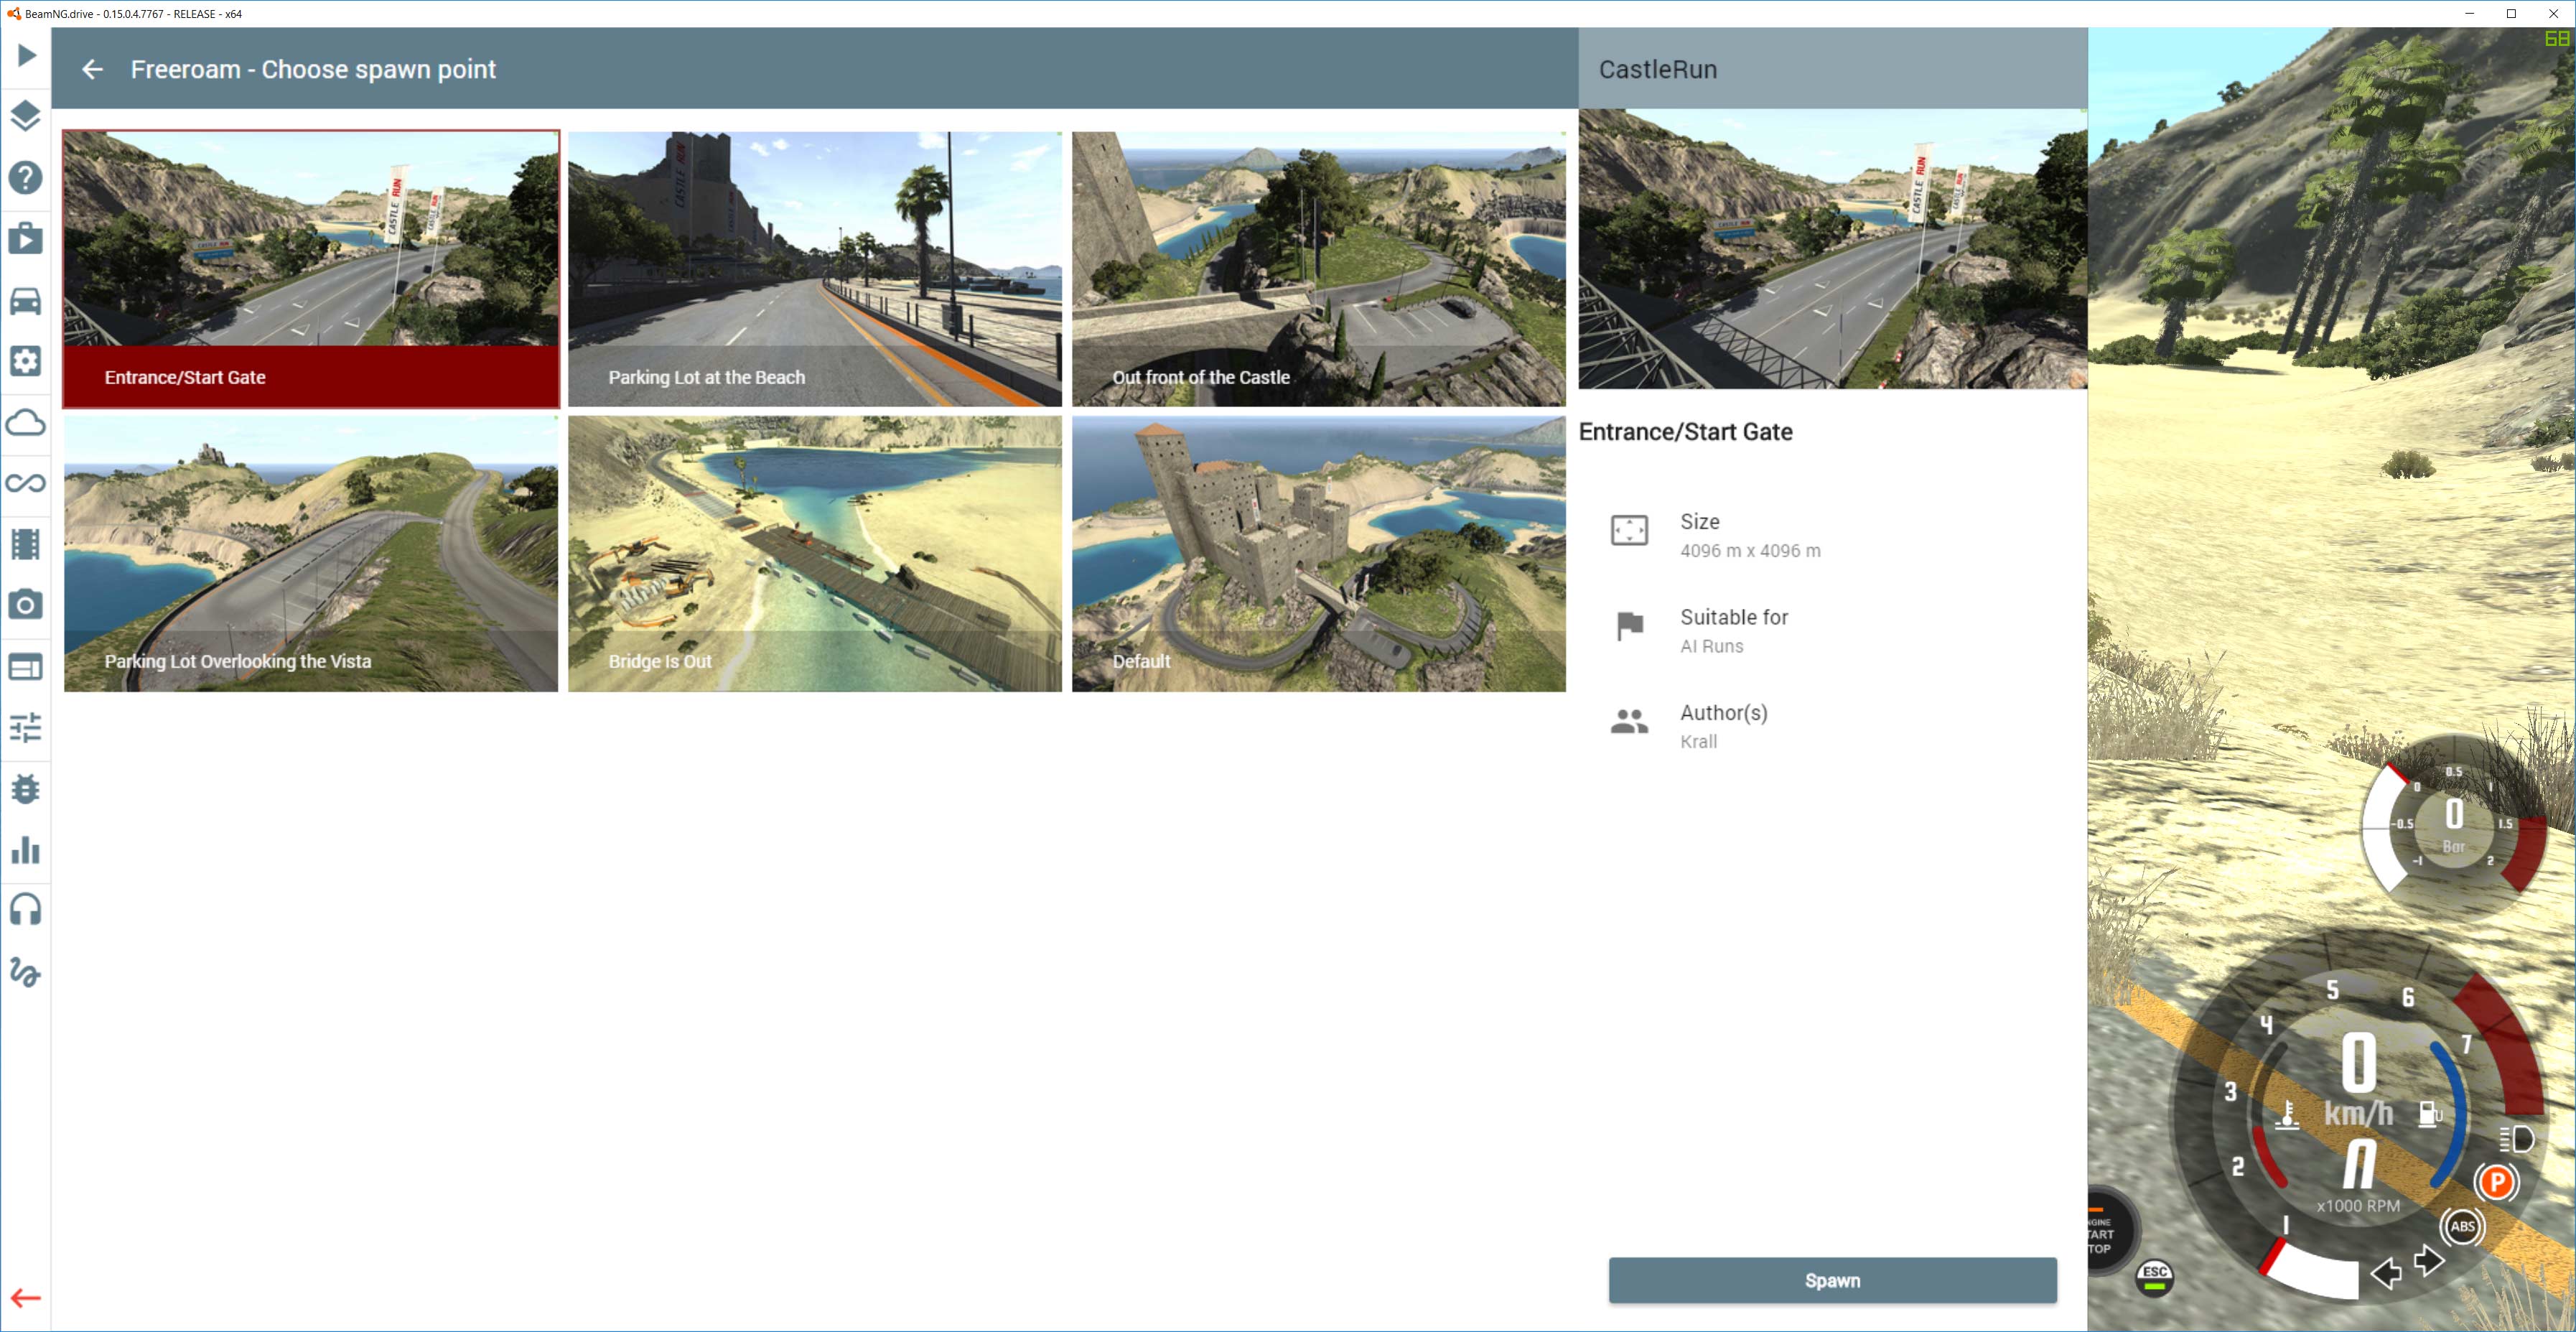Click the engine temperature icon
Screen dimensions: 2576x1332
(x=2287, y=1115)
